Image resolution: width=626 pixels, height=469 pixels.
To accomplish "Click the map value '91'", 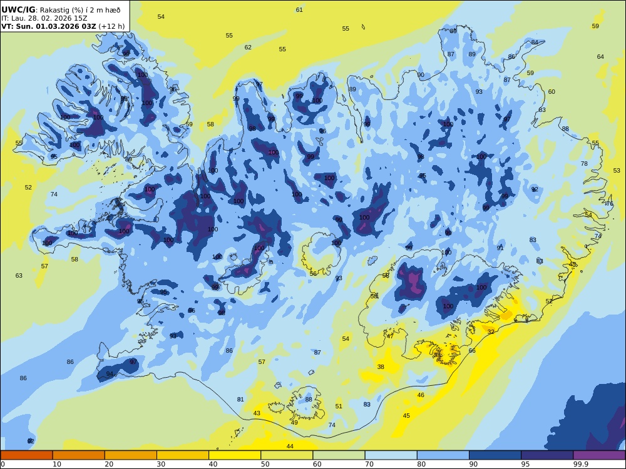I will click(500, 248).
